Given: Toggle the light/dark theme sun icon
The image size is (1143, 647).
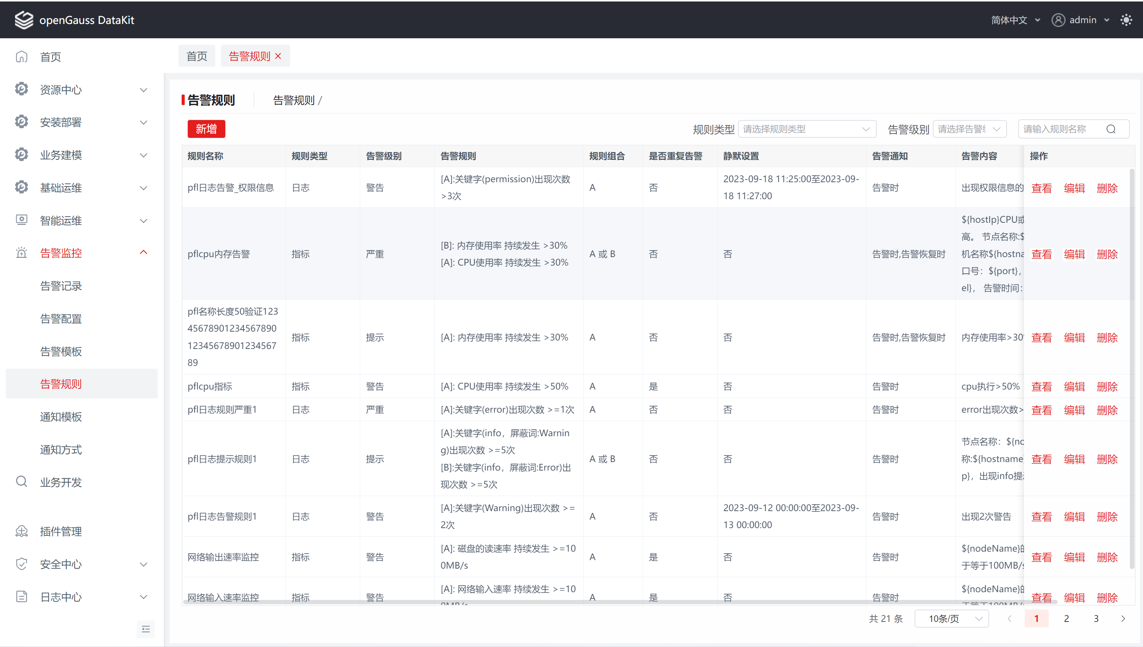Looking at the screenshot, I should pyautogui.click(x=1126, y=20).
